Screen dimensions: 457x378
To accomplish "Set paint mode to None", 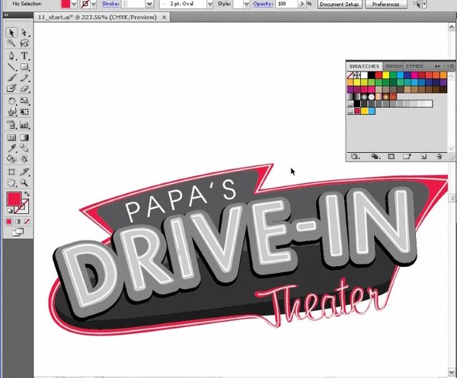I will click(x=27, y=221).
